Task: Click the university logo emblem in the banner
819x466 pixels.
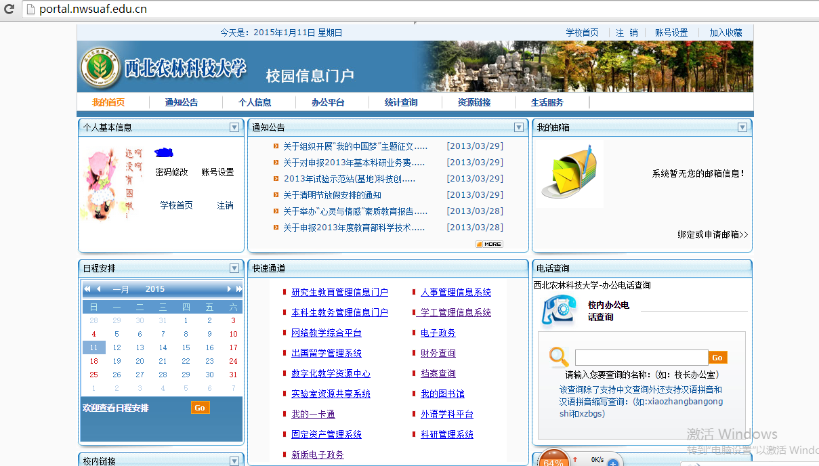Action: [x=99, y=66]
